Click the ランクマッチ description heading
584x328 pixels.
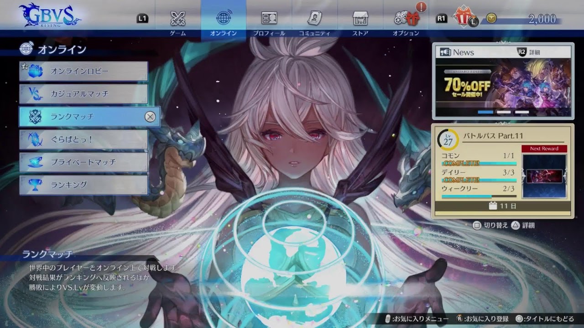(x=47, y=254)
